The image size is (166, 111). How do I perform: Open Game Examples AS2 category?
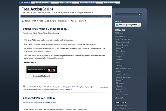tap(123, 39)
